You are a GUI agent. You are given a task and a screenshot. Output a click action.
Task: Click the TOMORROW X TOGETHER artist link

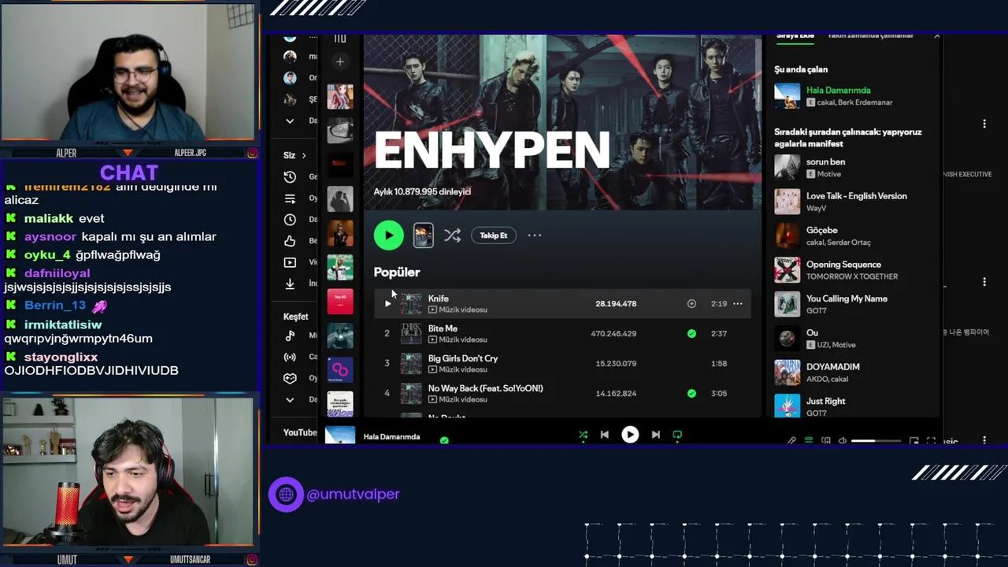point(851,276)
